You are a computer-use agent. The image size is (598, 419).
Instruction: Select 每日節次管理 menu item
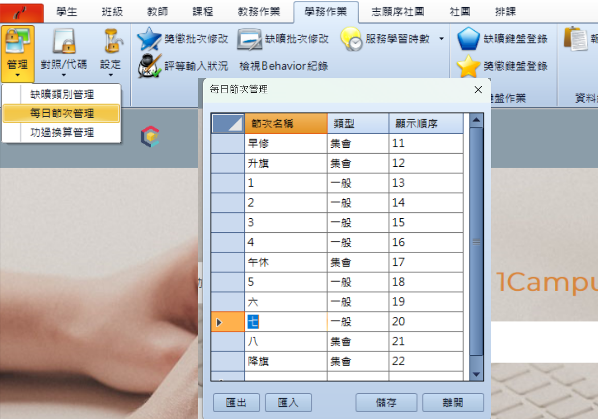click(x=61, y=113)
